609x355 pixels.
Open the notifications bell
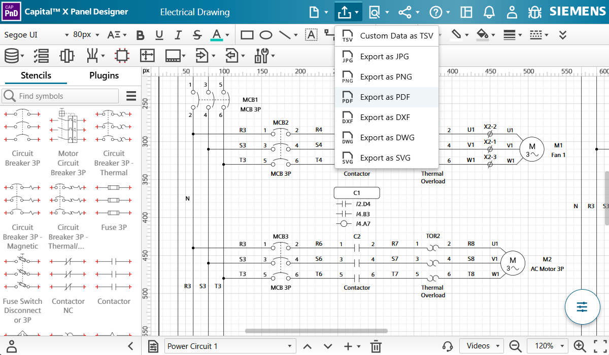click(489, 12)
